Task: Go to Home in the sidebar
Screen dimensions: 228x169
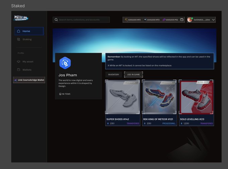Action: (29, 31)
